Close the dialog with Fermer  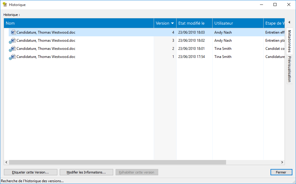click(x=281, y=172)
